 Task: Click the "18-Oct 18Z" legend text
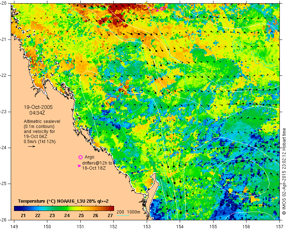click(94, 168)
